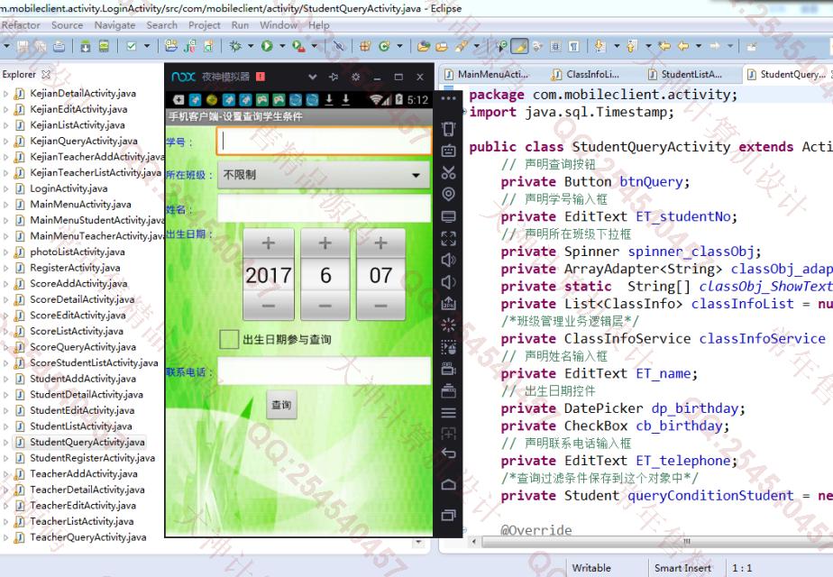833x577 pixels.
Task: Open the Navigate menu
Action: 114,25
